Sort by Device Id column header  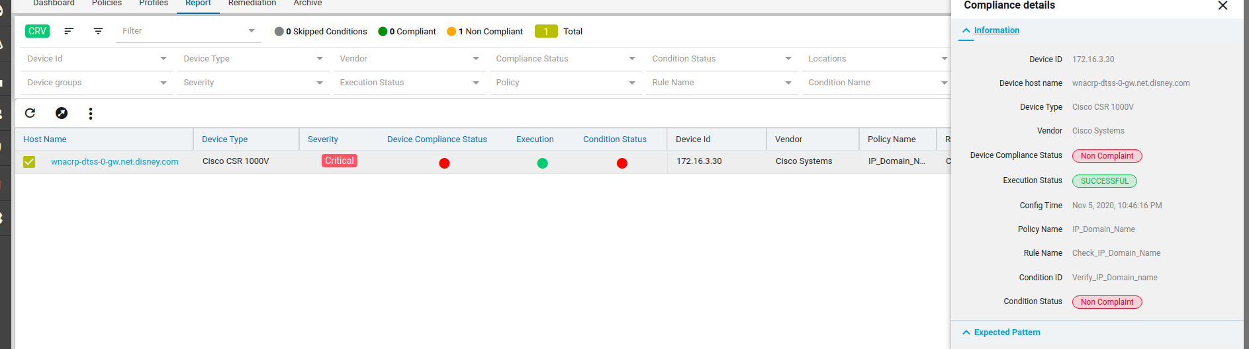(x=693, y=139)
